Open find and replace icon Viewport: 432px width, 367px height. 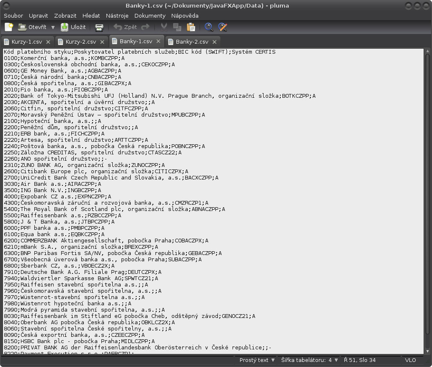click(x=222, y=27)
